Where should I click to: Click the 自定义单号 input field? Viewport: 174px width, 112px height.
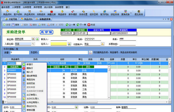99,33
